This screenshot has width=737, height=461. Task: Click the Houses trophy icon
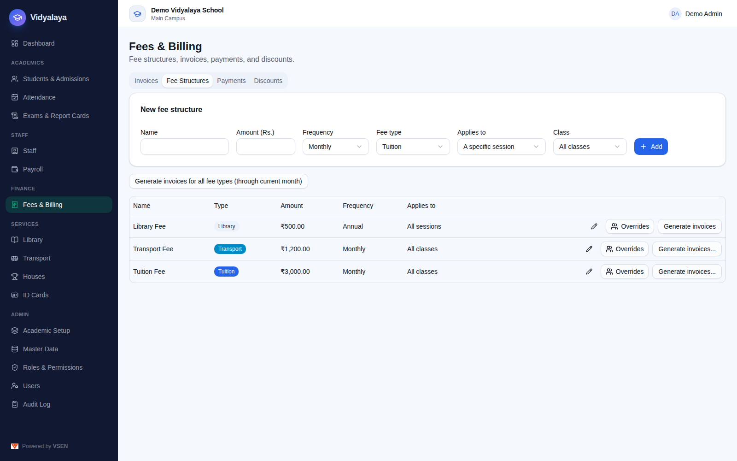(15, 277)
